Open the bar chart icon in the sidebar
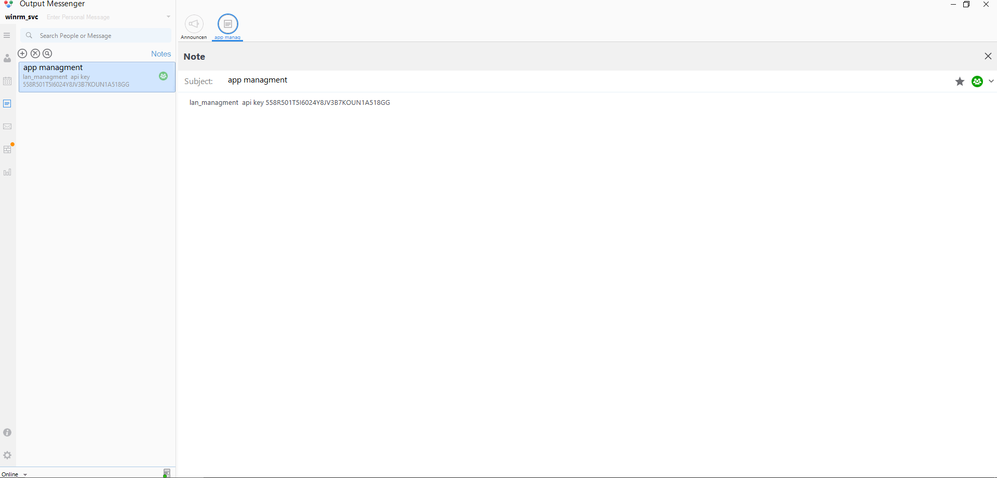 pos(7,172)
